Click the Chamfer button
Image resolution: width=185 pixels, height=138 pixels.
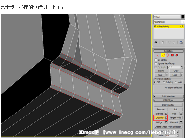pos(159,118)
